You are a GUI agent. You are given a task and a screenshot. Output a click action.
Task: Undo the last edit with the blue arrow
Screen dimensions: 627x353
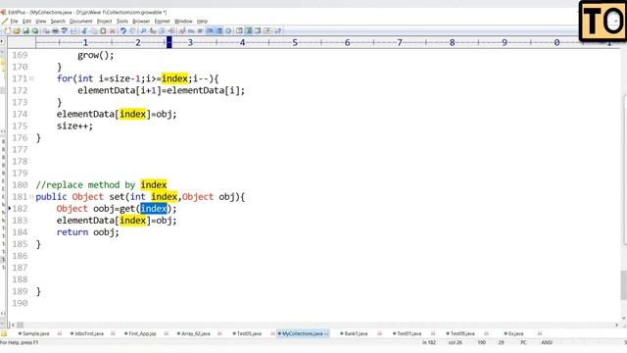click(123, 30)
